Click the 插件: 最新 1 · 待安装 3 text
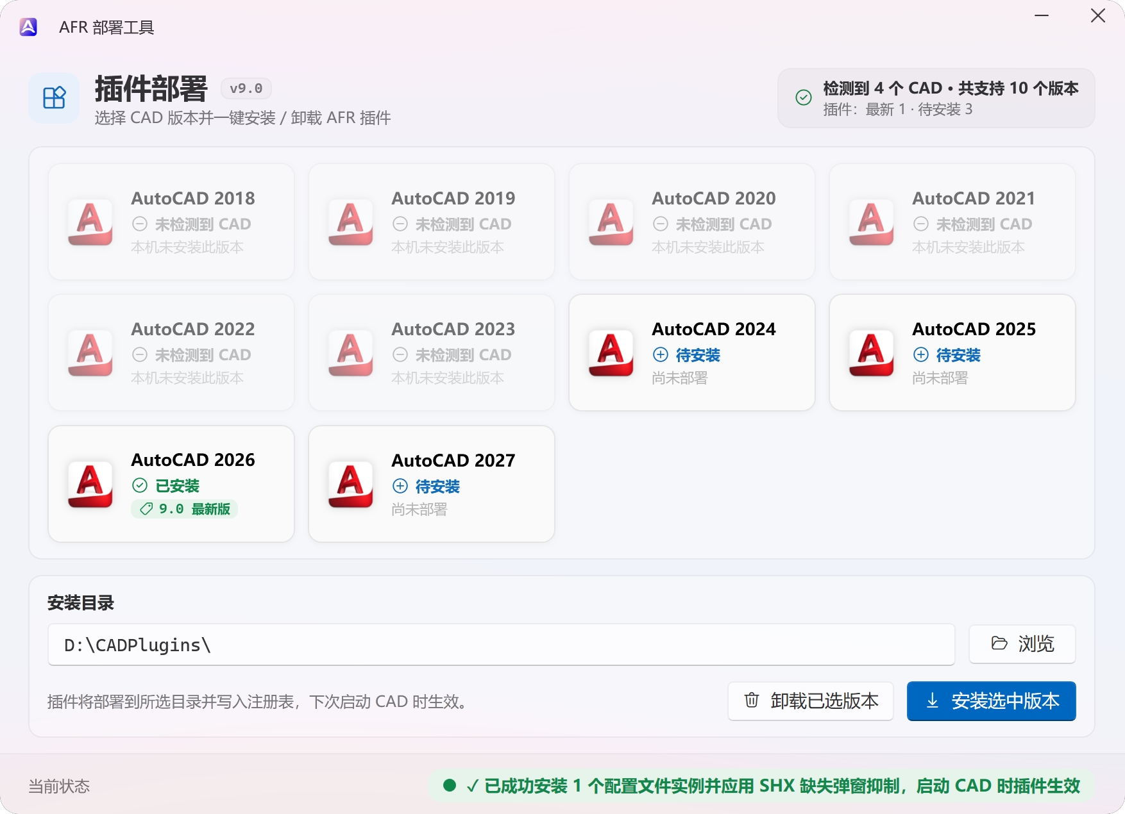The height and width of the screenshot is (814, 1125). pos(898,110)
